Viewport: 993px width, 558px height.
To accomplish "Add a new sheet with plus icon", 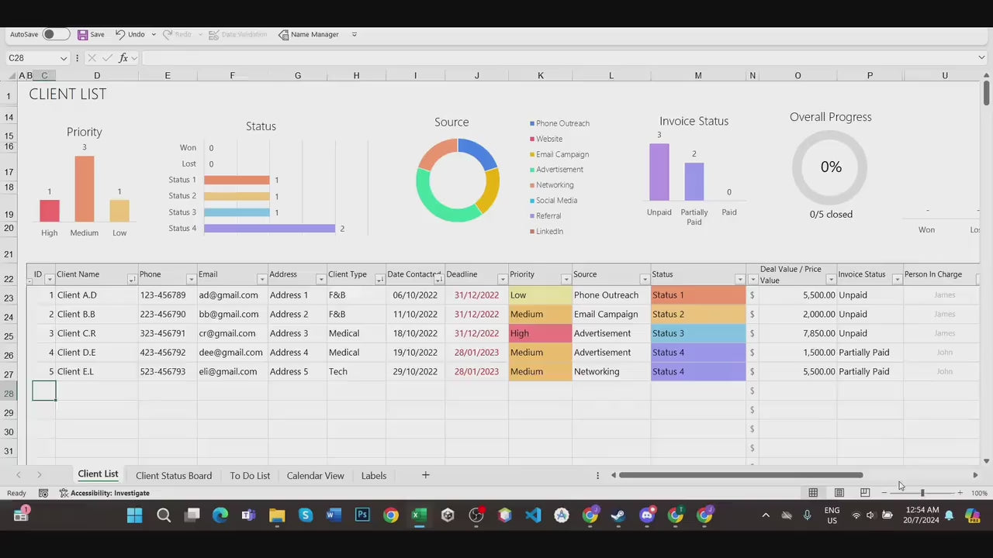I will coord(425,475).
